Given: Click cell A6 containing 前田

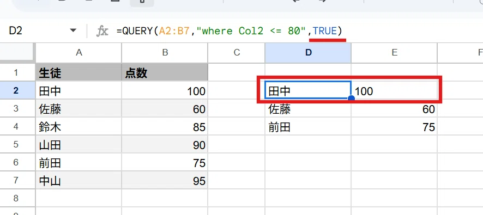Looking at the screenshot, I should 79,162.
